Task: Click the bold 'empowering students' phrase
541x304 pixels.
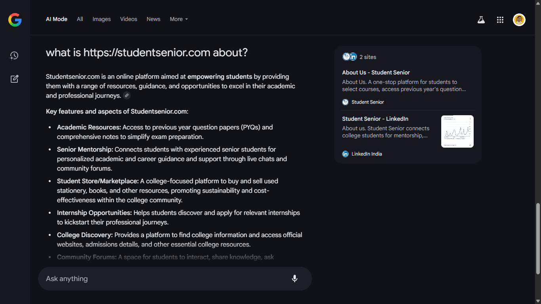Action: point(220,77)
